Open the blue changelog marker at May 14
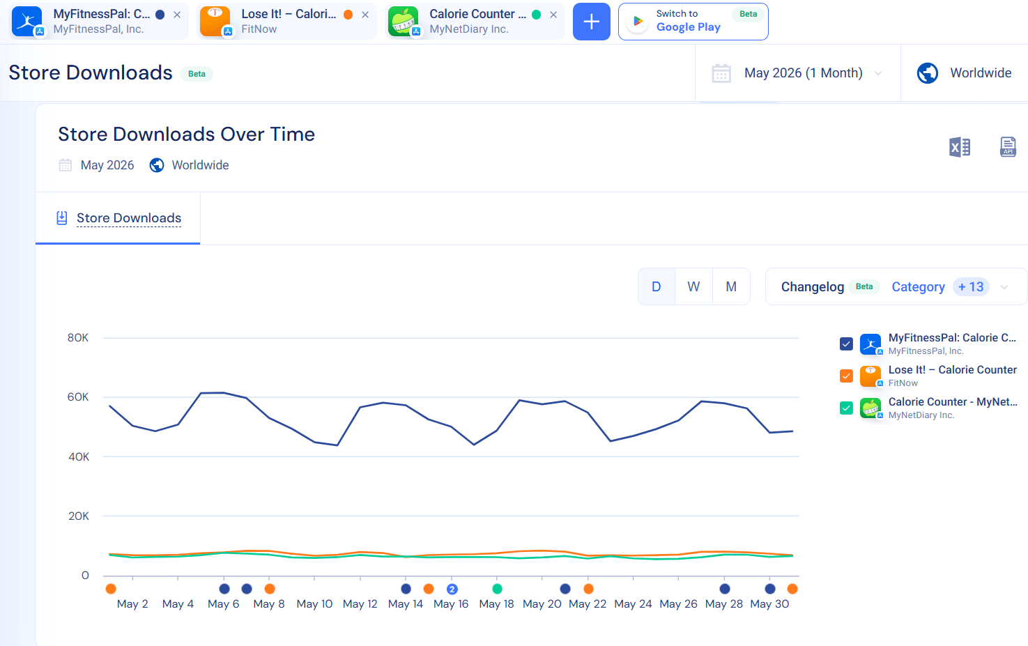The image size is (1028, 646). [x=406, y=589]
